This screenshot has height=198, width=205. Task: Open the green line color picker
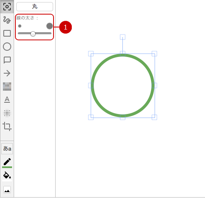pos(7,163)
